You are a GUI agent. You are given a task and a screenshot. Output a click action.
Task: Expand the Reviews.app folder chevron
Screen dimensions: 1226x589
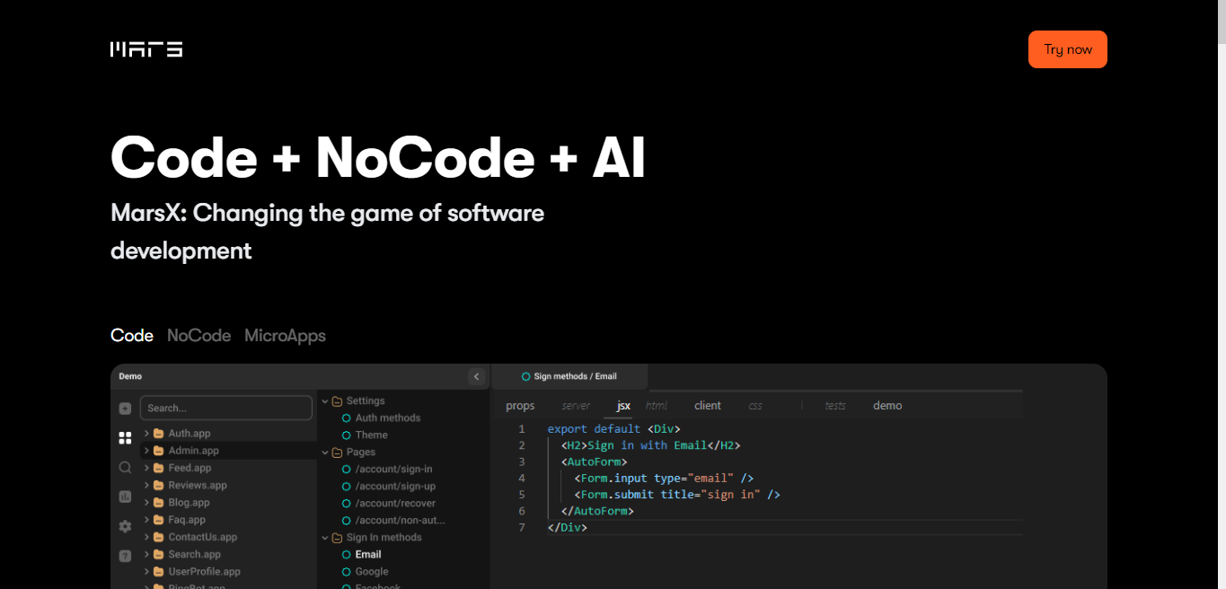click(146, 485)
